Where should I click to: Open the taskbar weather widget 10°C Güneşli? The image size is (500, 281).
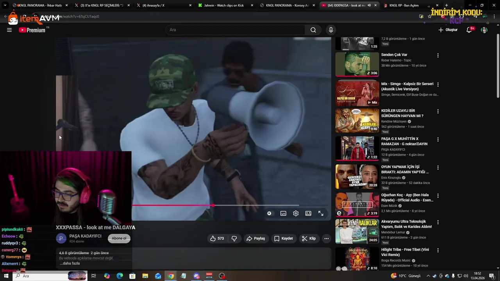tap(405, 276)
